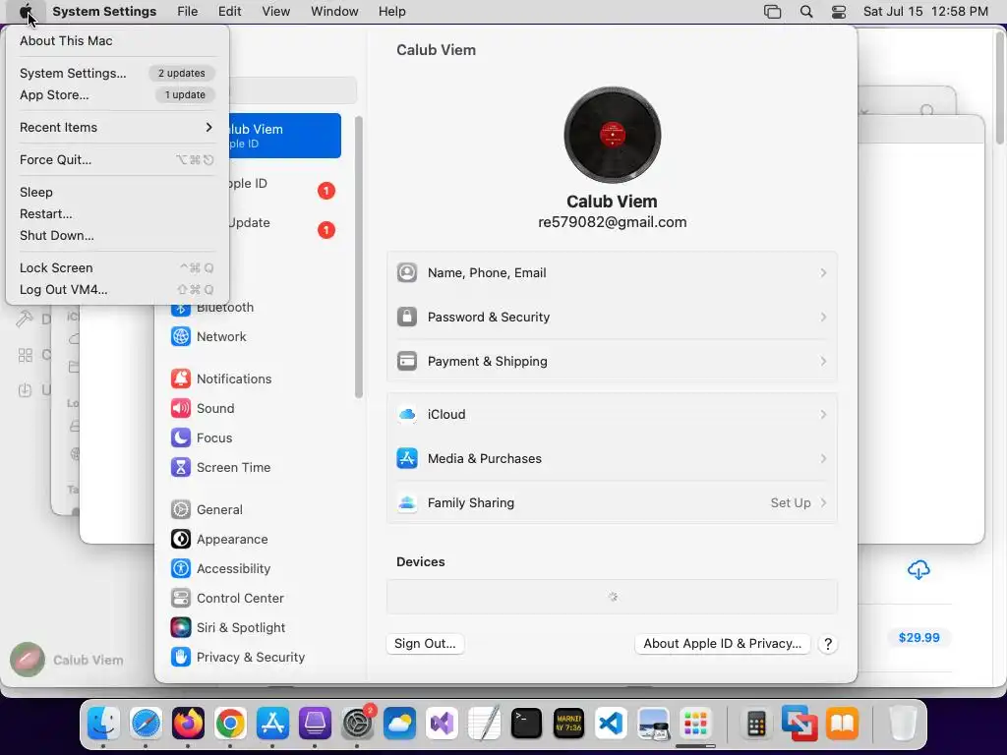Open Console app in the Dock
Viewport: 1007px width, 755px height.
click(568, 724)
